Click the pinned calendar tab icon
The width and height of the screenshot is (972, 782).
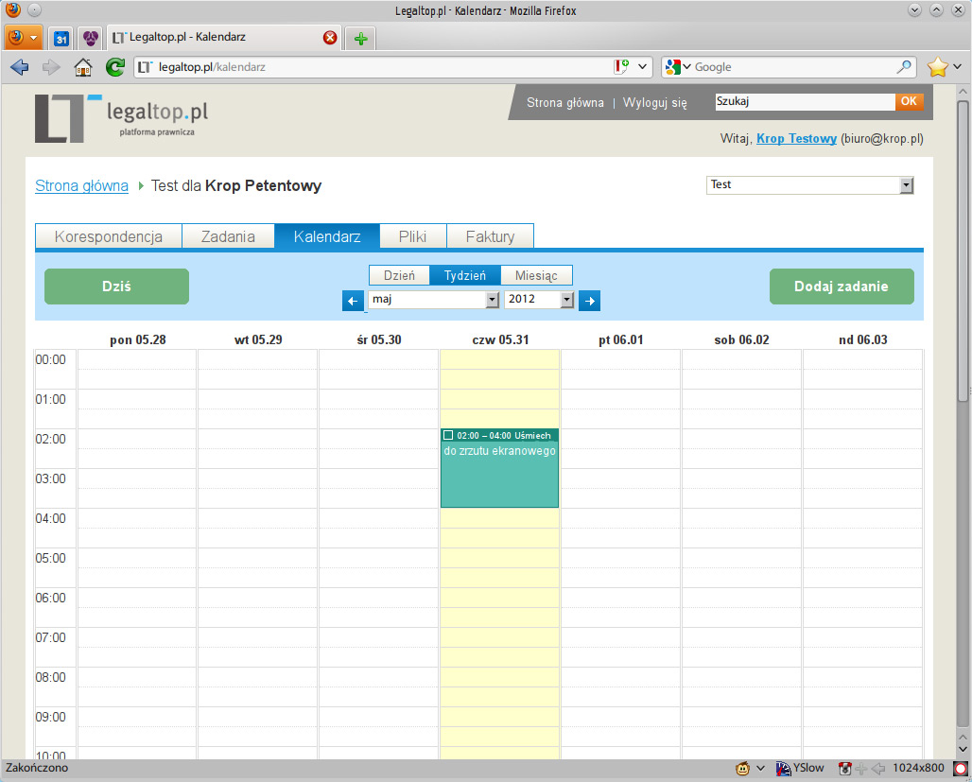pos(61,39)
